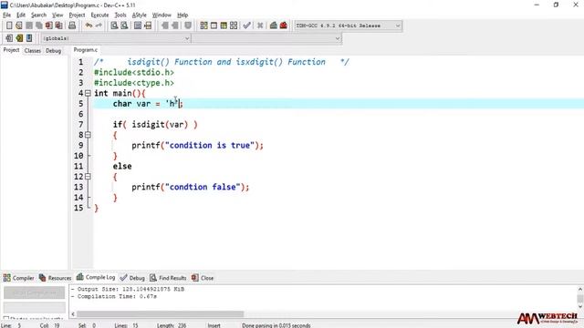Open the Help menu
Viewport: 584px width, 328px height.
pyautogui.click(x=182, y=15)
